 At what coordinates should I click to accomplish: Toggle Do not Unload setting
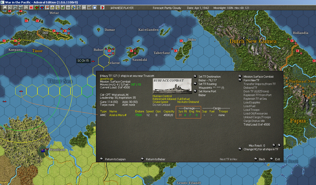coord(161,105)
